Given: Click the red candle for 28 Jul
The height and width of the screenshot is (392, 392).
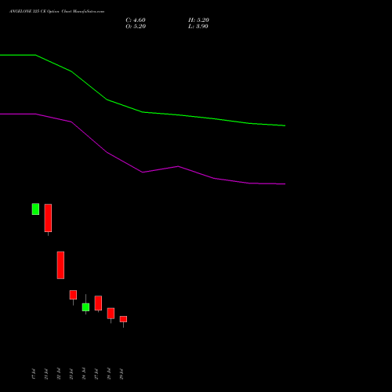Looking at the screenshot, I should (111, 313).
